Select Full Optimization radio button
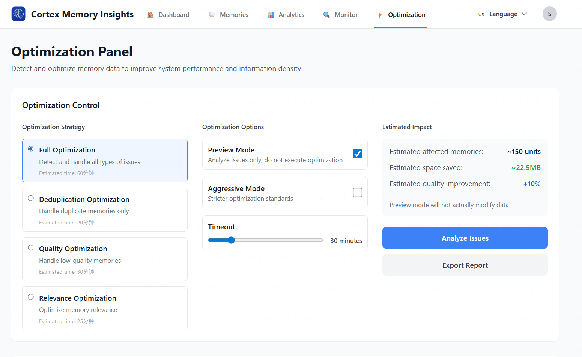The height and width of the screenshot is (357, 582). tap(31, 149)
